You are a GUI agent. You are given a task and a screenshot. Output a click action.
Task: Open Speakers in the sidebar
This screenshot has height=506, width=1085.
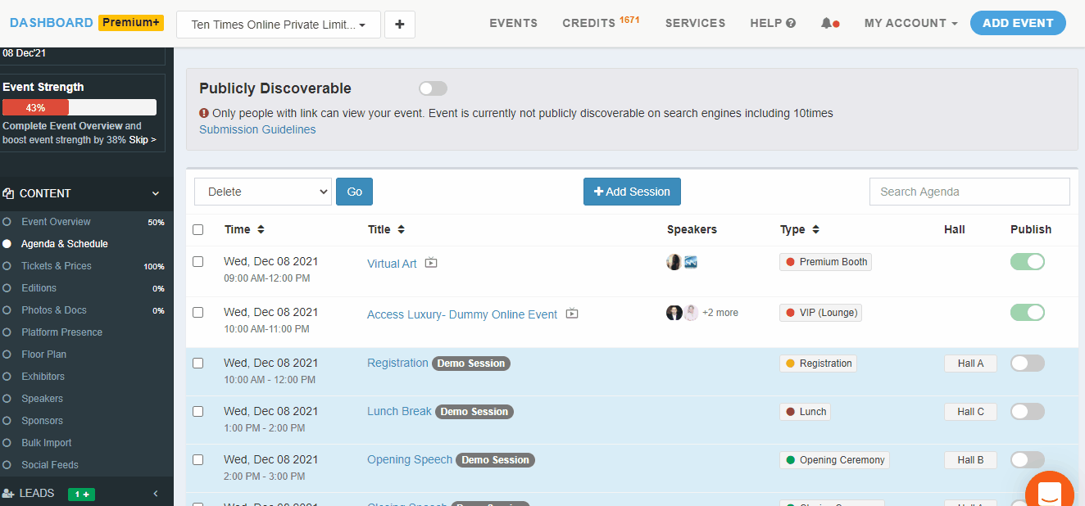point(43,399)
